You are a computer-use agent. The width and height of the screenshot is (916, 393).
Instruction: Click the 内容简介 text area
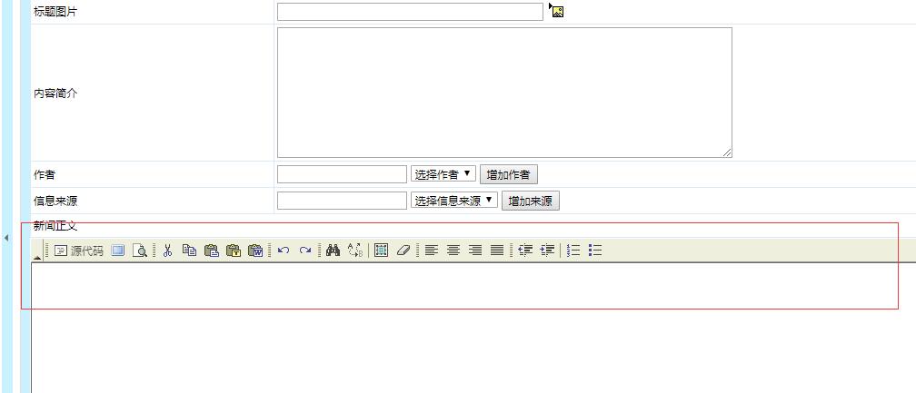click(x=503, y=93)
